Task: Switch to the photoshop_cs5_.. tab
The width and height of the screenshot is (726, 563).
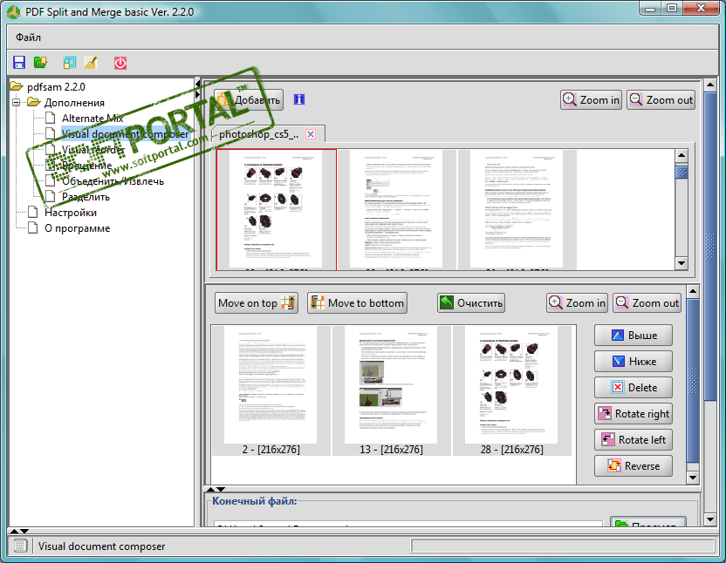Action: (x=258, y=134)
